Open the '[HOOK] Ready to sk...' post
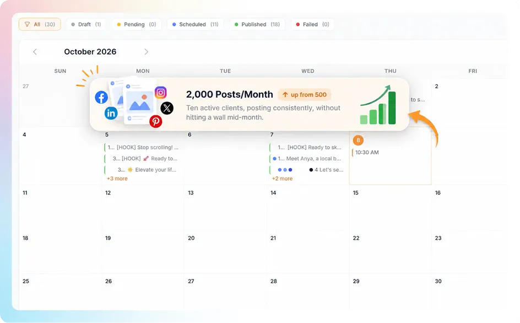This screenshot has width=520, height=323. point(307,147)
